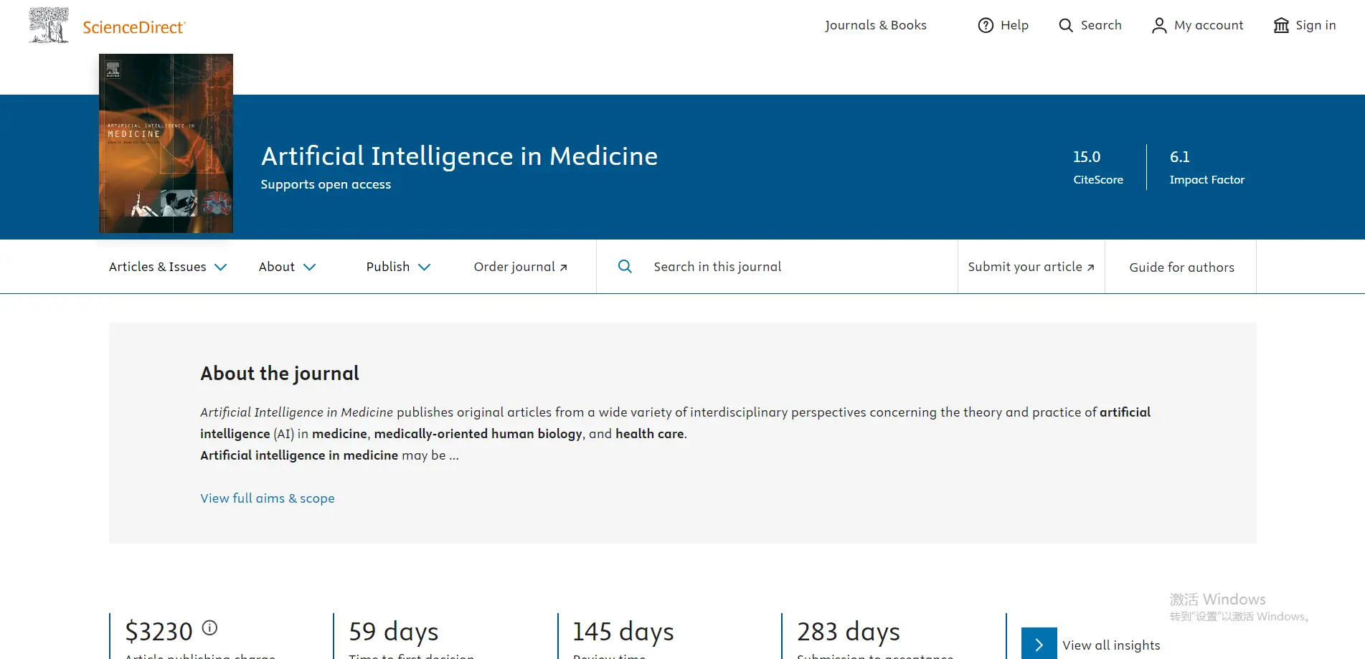
Task: Click the Help question mark icon
Action: point(986,25)
